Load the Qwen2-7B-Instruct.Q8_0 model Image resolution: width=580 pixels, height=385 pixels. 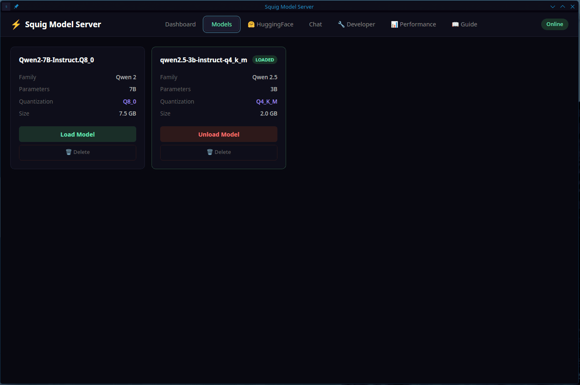78,135
